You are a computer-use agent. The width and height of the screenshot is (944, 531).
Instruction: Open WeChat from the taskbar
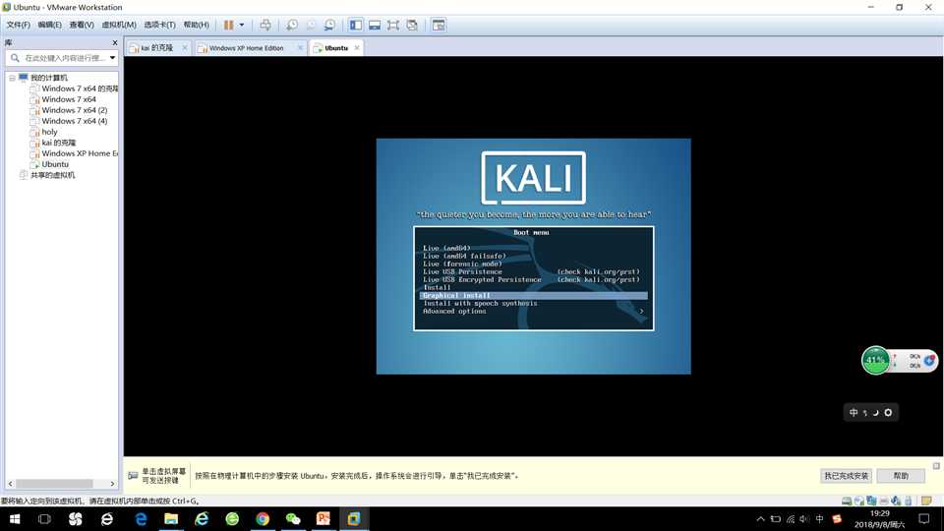pos(293,518)
